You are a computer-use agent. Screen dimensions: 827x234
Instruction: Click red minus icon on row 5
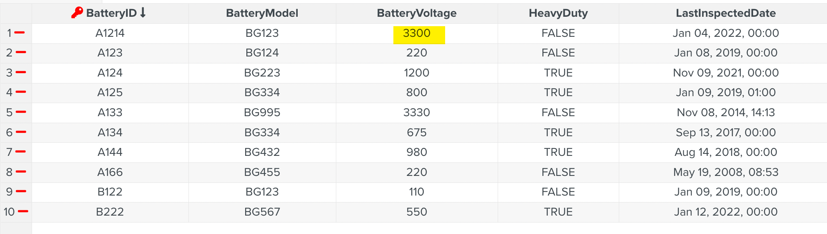point(21,112)
